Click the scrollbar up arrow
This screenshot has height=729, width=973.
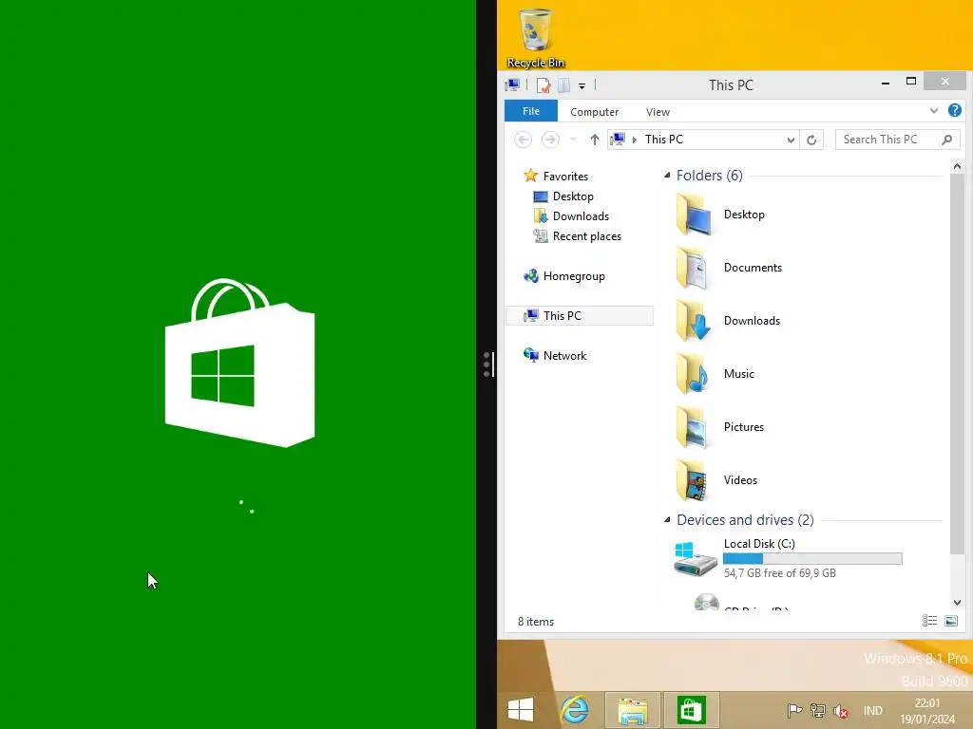click(957, 166)
